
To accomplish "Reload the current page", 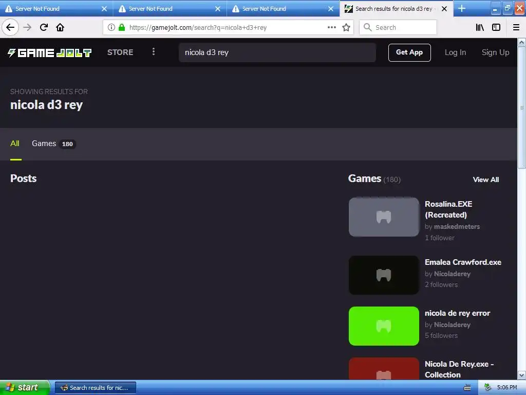I will (x=44, y=27).
